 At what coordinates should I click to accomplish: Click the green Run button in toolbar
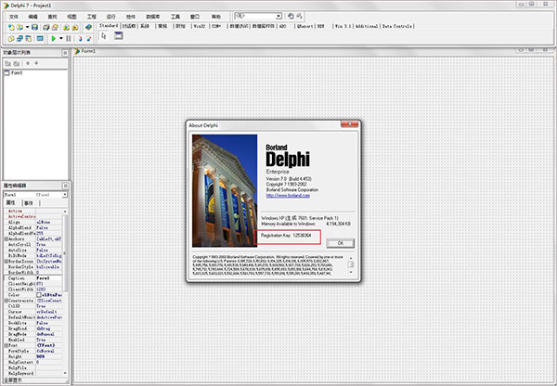pyautogui.click(x=54, y=39)
